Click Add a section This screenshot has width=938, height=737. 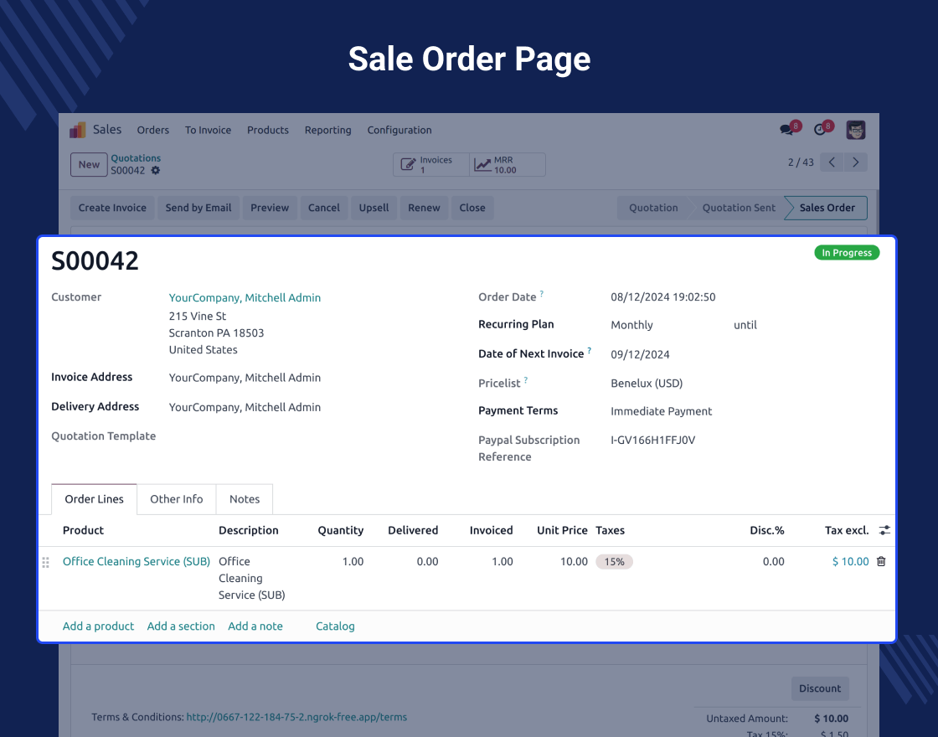[181, 626]
